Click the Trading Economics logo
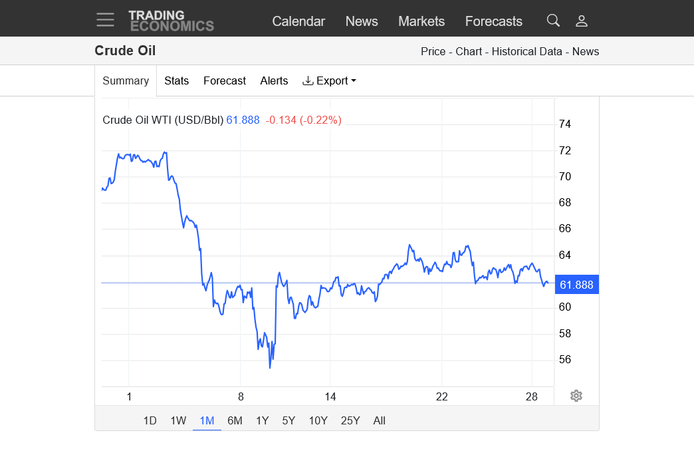Image resolution: width=694 pixels, height=453 pixels. [171, 21]
